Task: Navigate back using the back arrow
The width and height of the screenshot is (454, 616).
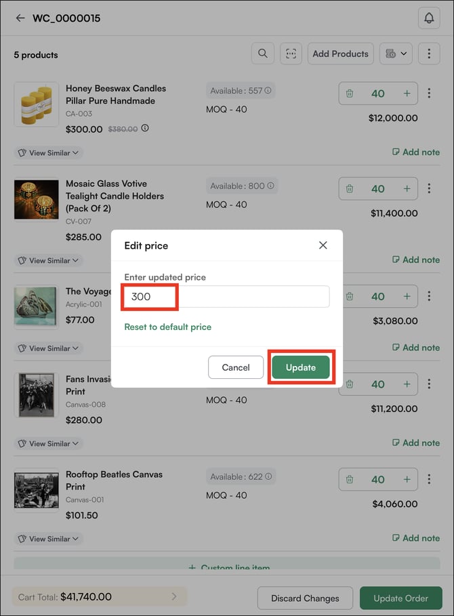Action: click(x=20, y=18)
